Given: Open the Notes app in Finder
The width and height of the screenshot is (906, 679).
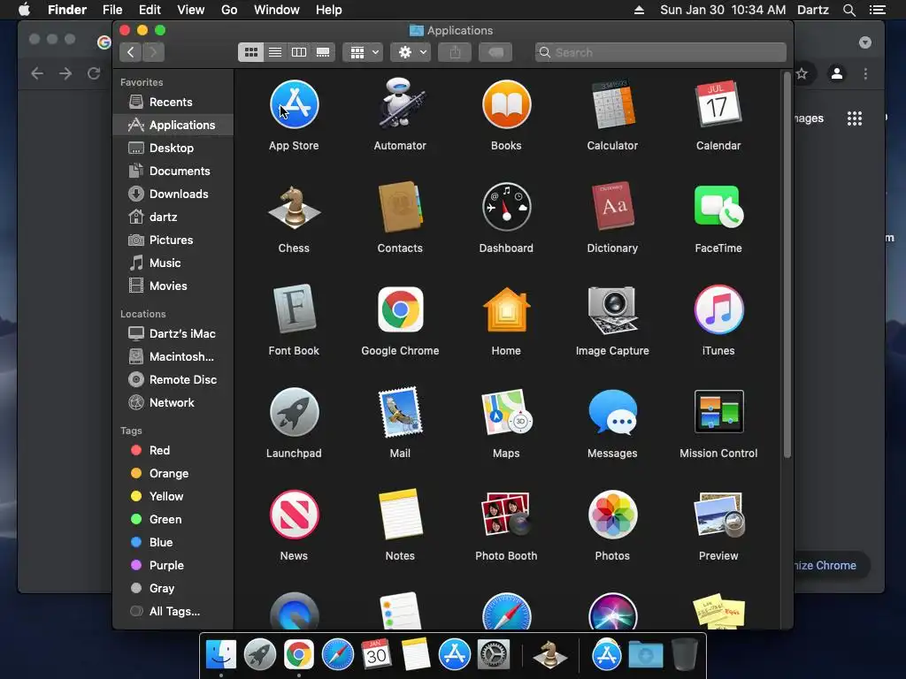Looking at the screenshot, I should (x=400, y=515).
